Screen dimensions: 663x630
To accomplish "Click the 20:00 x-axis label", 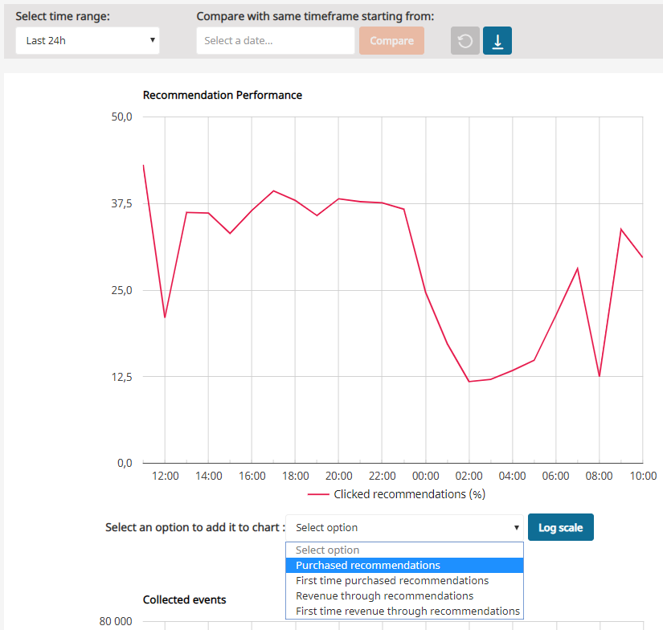I will [338, 476].
